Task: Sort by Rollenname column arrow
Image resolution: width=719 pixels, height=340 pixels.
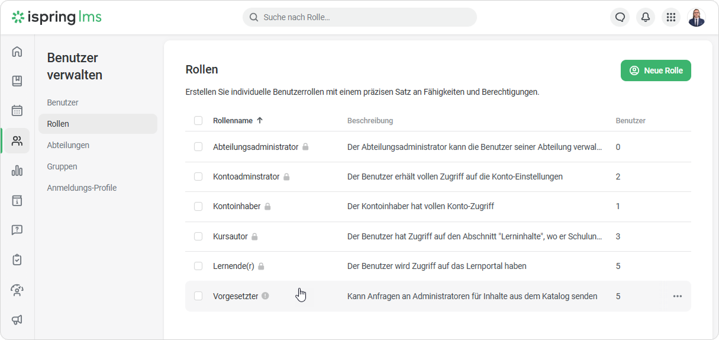Action: coord(259,120)
